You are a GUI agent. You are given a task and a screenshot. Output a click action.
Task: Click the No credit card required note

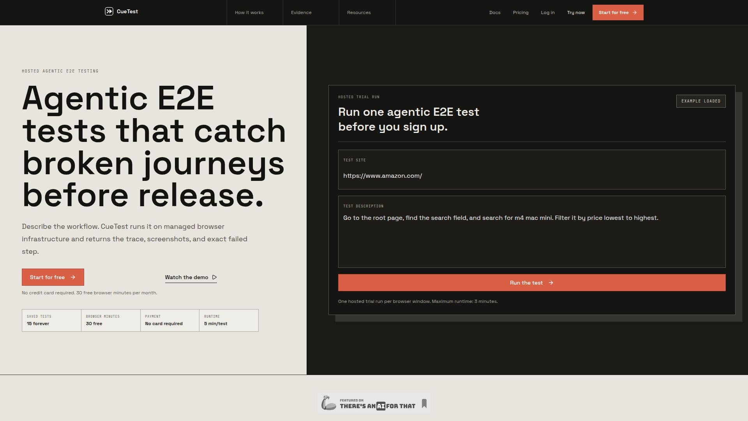tap(90, 293)
